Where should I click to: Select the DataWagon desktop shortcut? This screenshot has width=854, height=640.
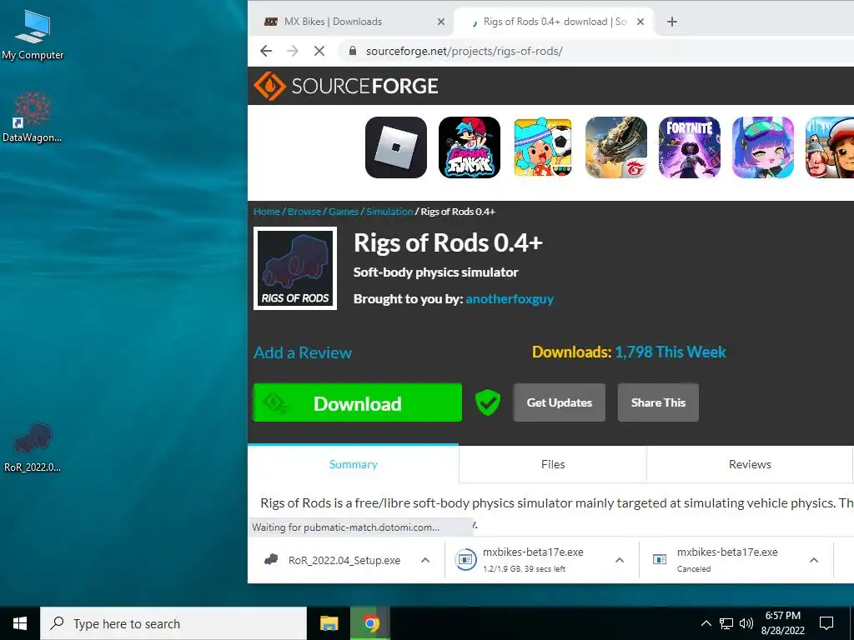pos(33,116)
